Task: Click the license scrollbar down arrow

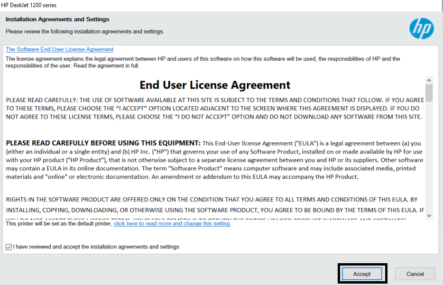Action: coord(429,216)
